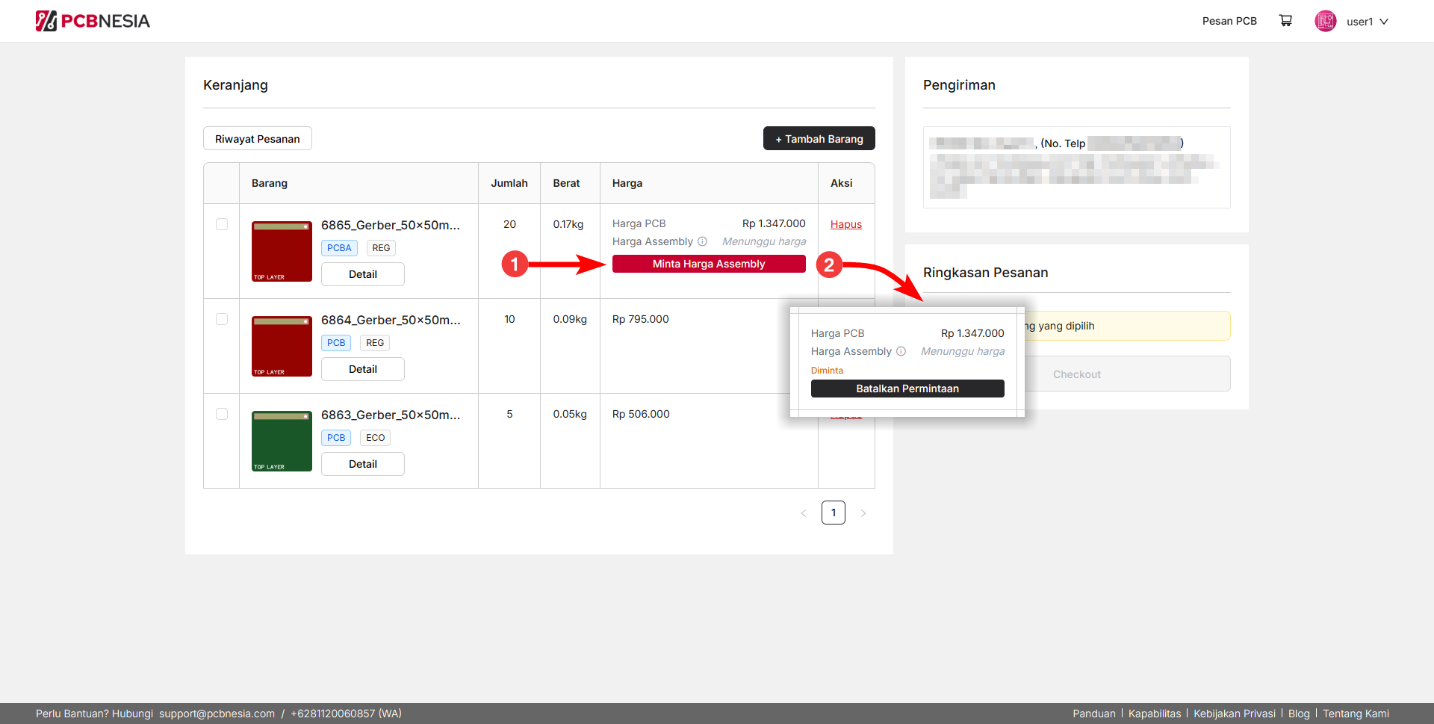Click Tambah Barang button
This screenshot has width=1434, height=724.
pos(819,138)
